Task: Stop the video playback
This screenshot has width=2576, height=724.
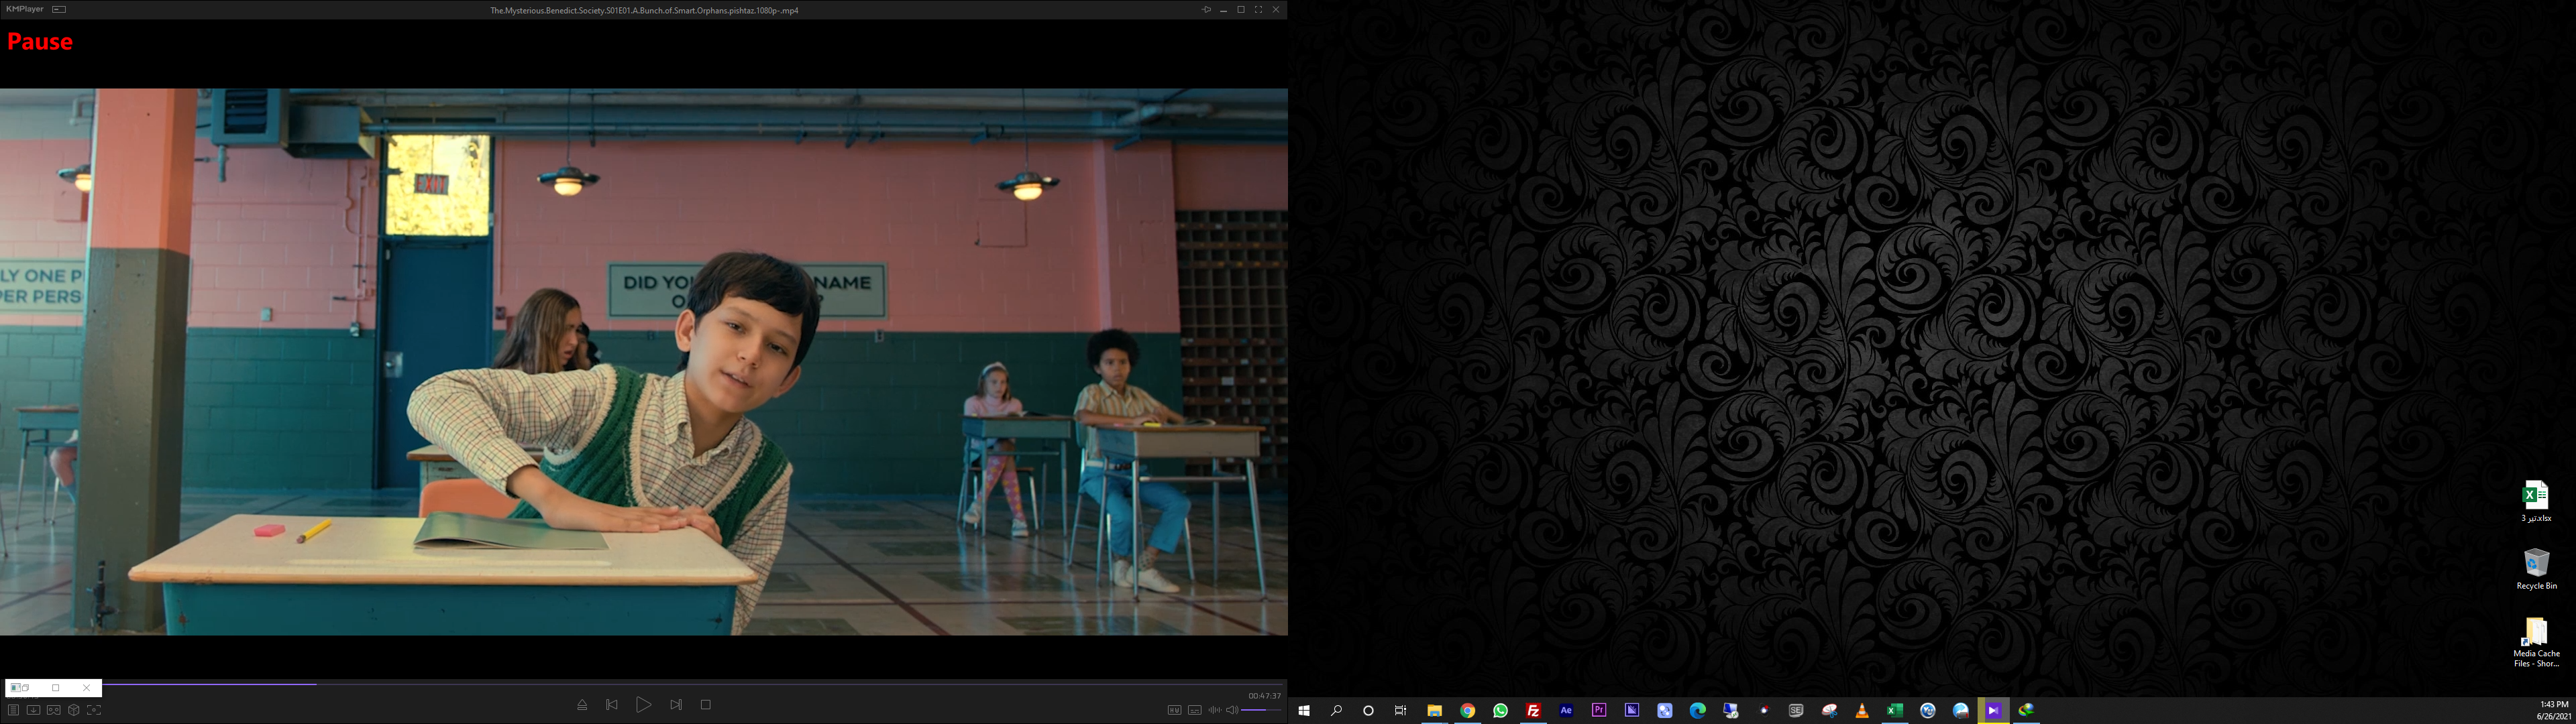Action: coord(706,705)
